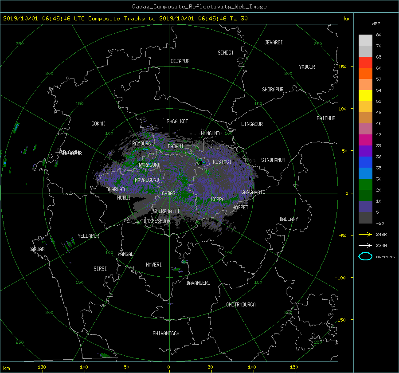Image resolution: width=399 pixels, height=373 pixels.
Task: Click the YADGIR label on the map
Action: 307,67
